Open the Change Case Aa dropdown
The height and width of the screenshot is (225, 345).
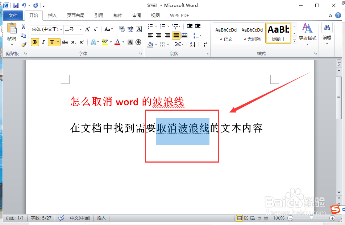coord(108,29)
